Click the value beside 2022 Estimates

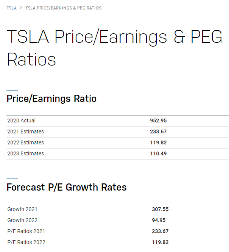click(x=158, y=142)
